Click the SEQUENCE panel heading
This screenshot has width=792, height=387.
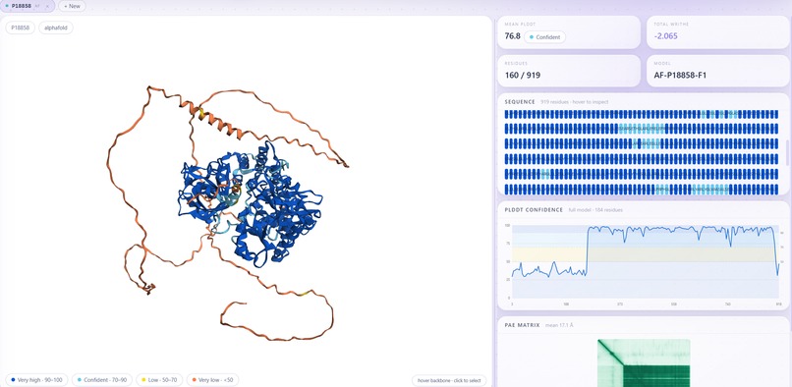click(520, 102)
